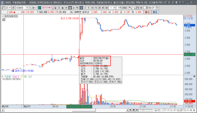Click the replay speed slider handle
Screen dimensions: 197x113
[143, 110]
